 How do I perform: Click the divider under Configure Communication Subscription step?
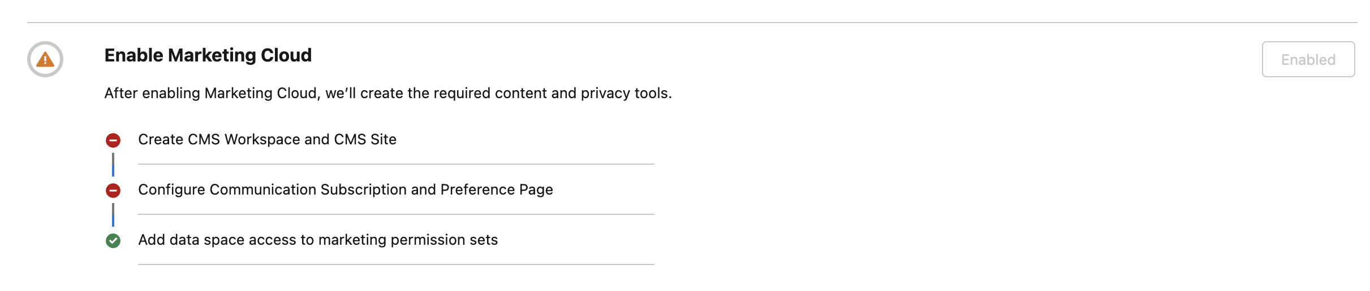click(x=396, y=214)
